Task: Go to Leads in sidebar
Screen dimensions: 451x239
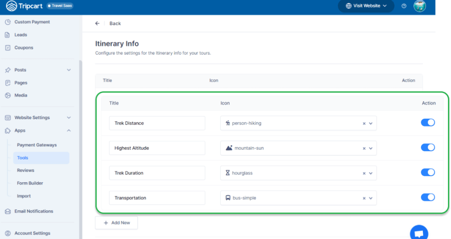Action: pyautogui.click(x=21, y=35)
